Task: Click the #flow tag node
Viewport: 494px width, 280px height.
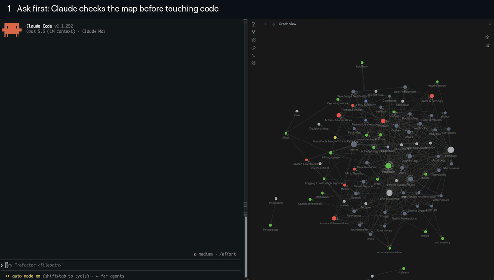Action: (x=286, y=133)
